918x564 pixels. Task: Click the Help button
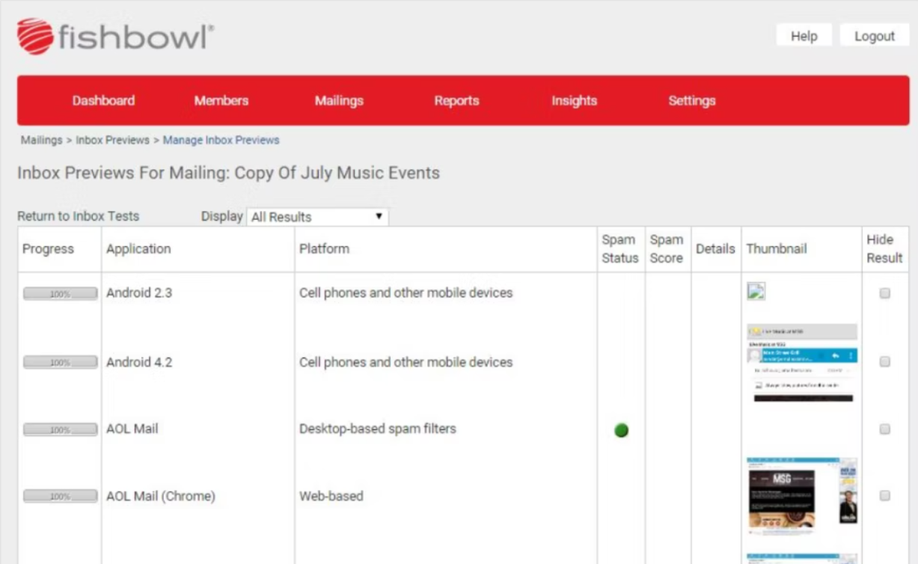pyautogui.click(x=804, y=36)
